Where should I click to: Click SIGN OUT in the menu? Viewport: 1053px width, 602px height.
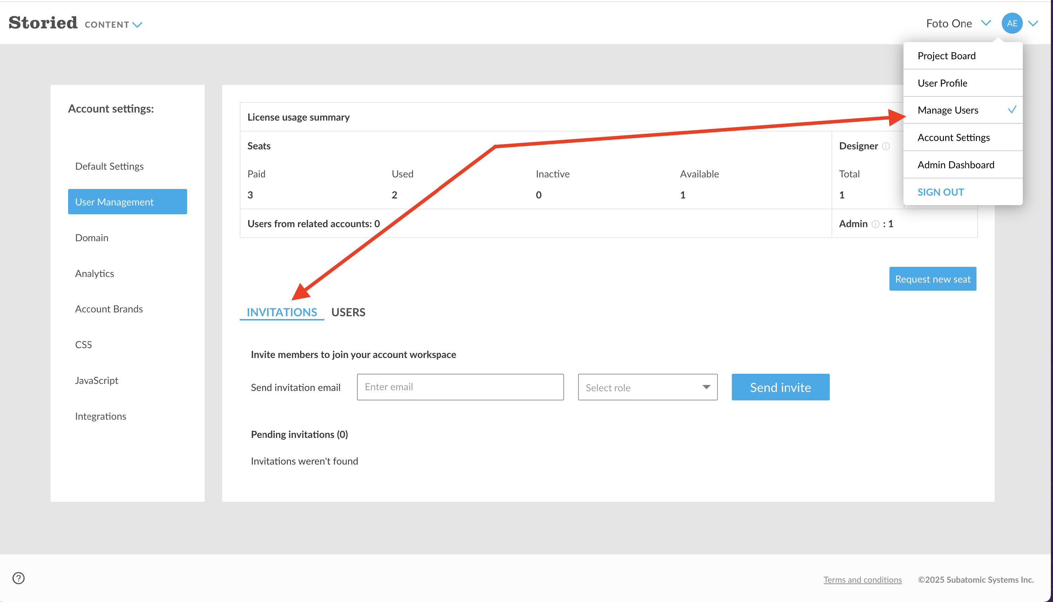coord(940,192)
